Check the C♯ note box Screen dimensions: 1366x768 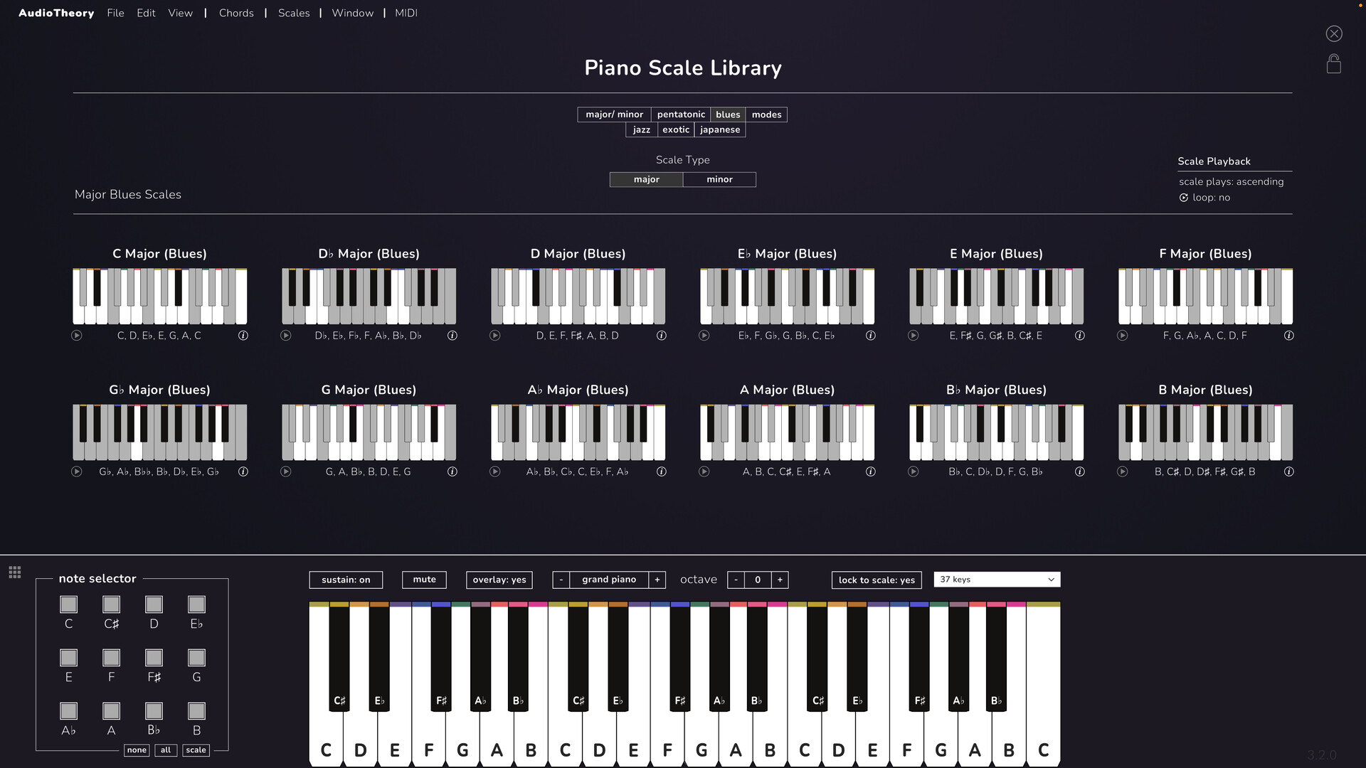pyautogui.click(x=111, y=604)
